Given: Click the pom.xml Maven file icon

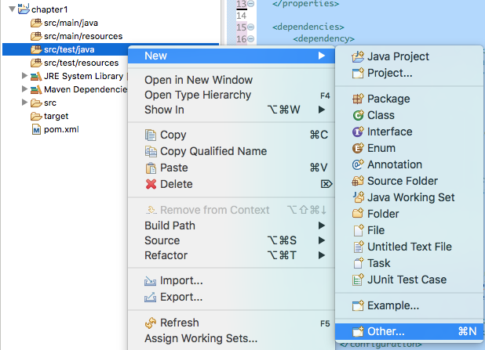Looking at the screenshot, I should [37, 129].
